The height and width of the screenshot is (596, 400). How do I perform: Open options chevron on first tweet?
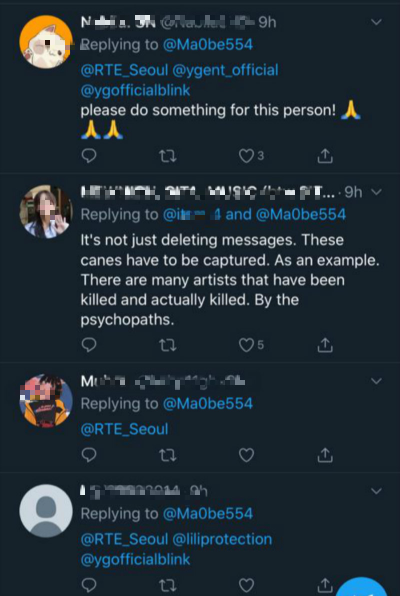click(x=376, y=22)
